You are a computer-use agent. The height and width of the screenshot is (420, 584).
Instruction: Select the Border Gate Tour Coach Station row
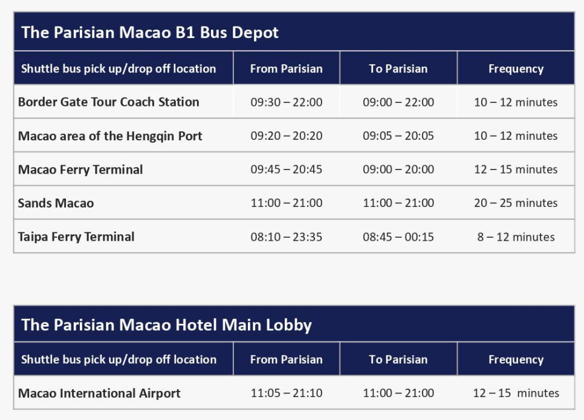[x=294, y=102]
